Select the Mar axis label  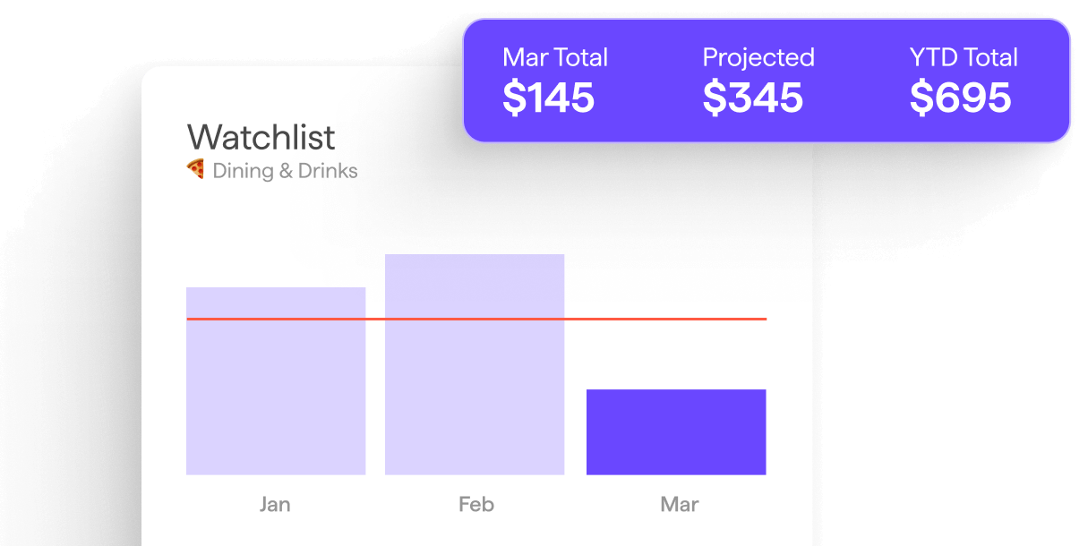[679, 504]
